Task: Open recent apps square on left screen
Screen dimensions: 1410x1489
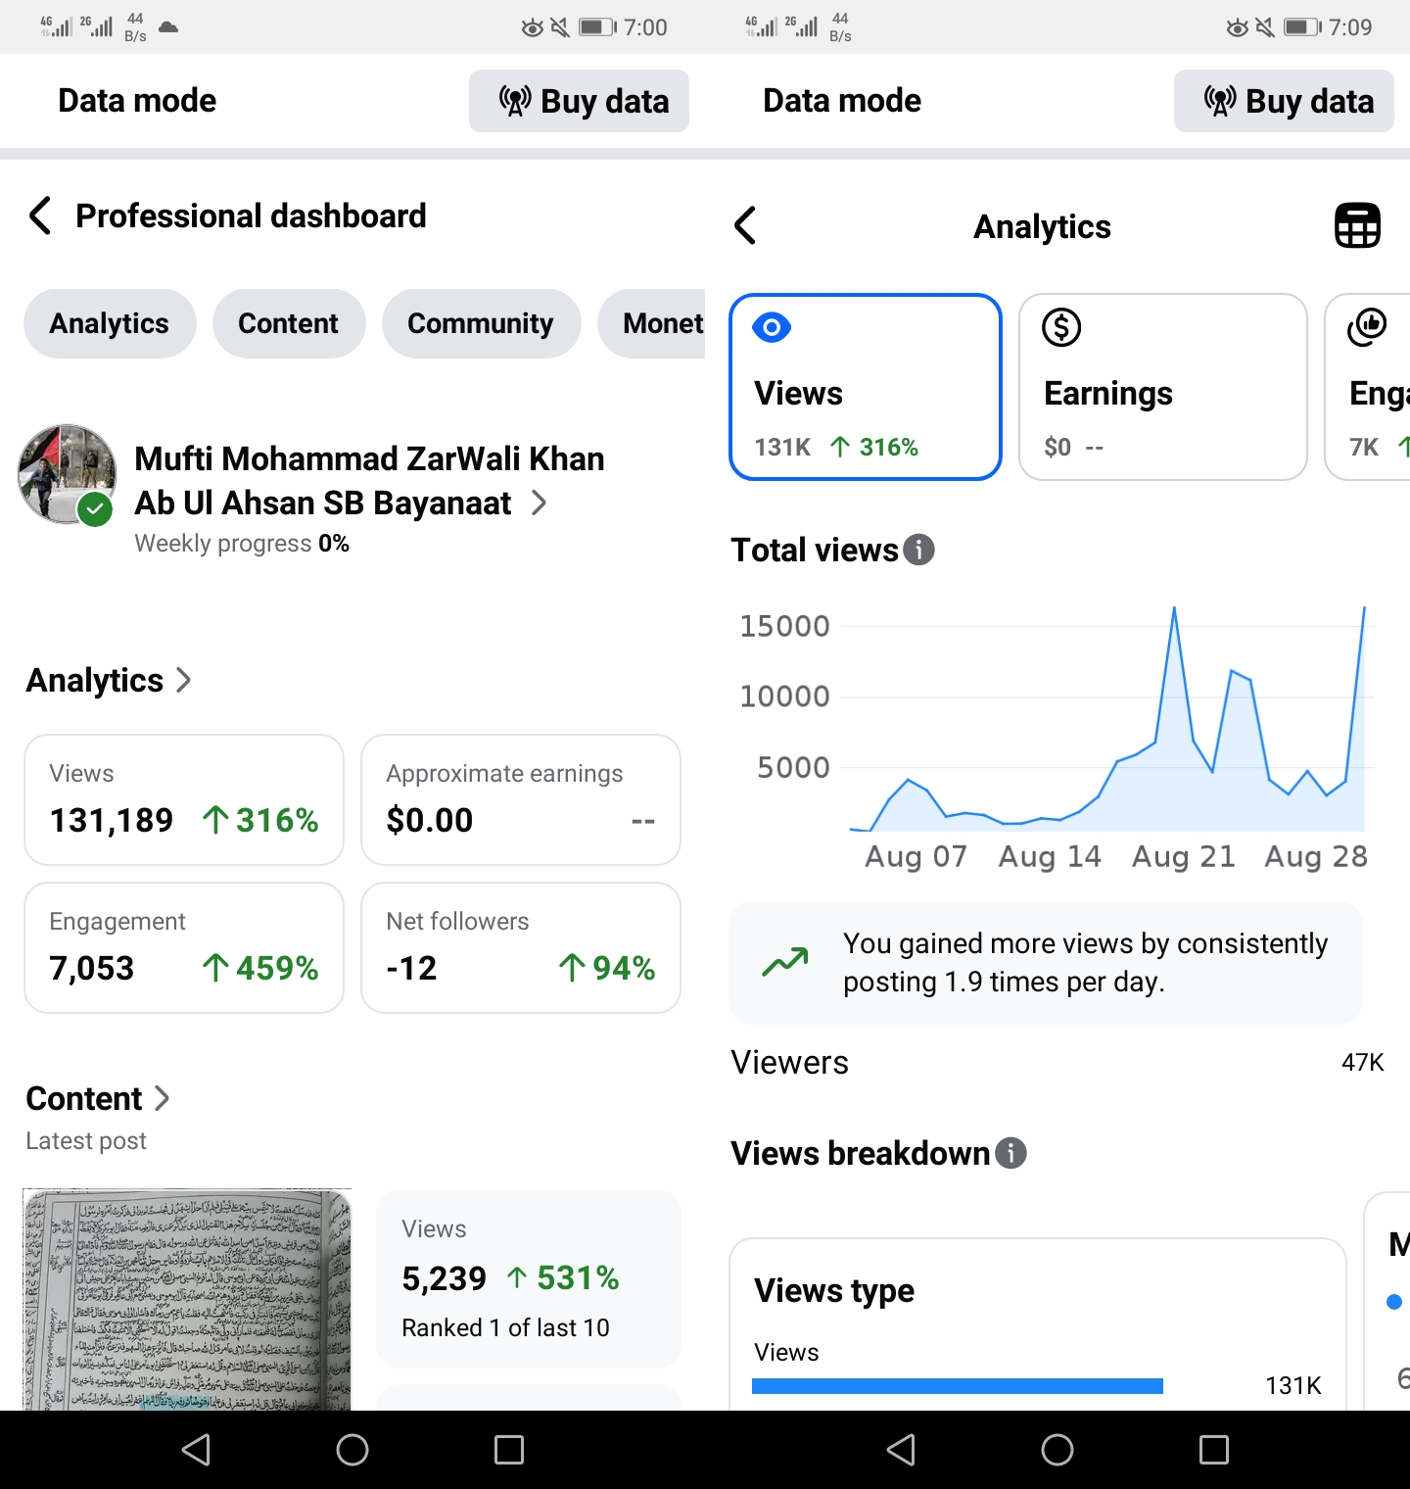Action: coord(509,1450)
